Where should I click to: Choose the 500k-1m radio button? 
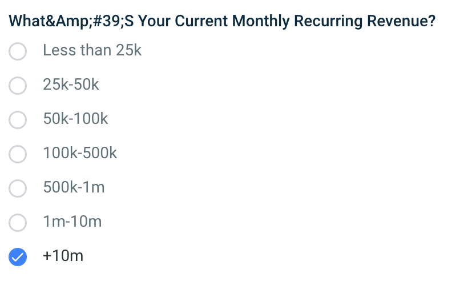click(x=18, y=188)
